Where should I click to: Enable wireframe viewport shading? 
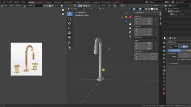[x=149, y=9]
